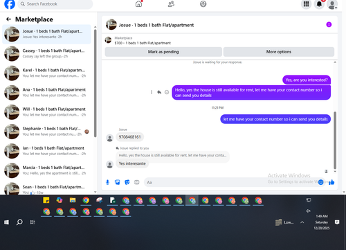Open the Groups icon in top bar
Screen dimensions: 346x250
coord(203,4)
